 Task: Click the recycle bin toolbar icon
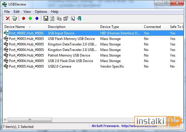(x=15, y=18)
